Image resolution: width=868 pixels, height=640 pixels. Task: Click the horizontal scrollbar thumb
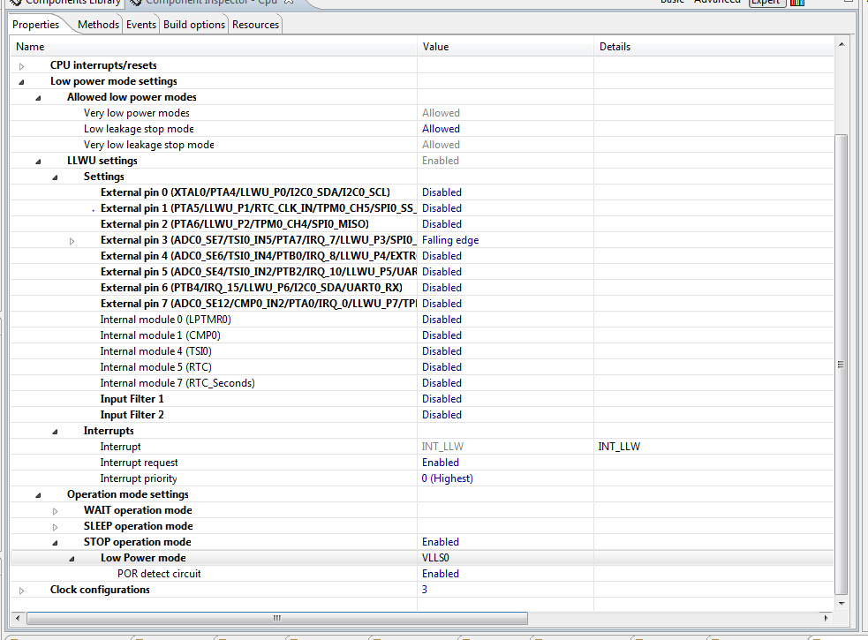(276, 618)
